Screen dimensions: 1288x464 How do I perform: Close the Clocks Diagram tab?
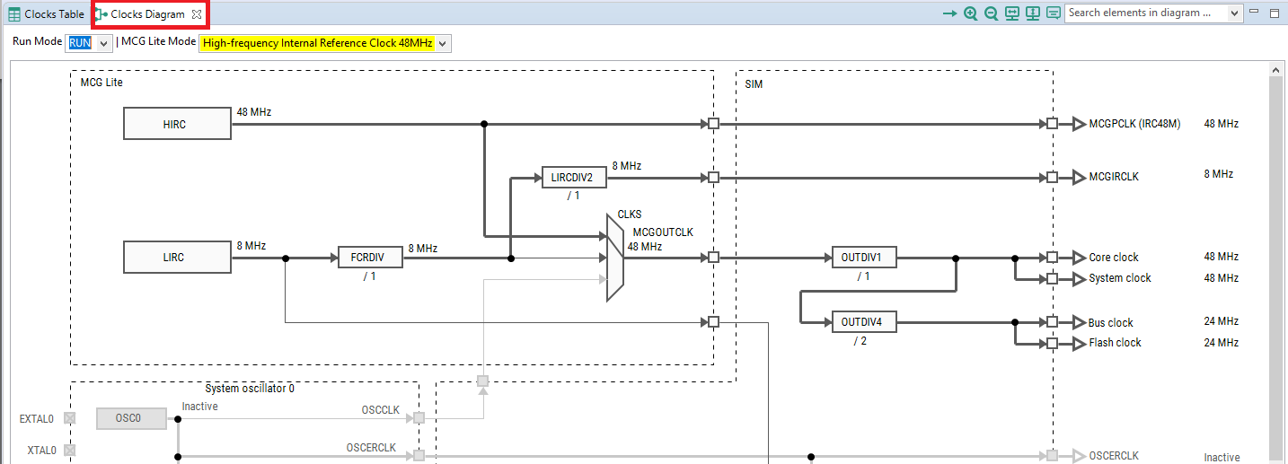(197, 14)
